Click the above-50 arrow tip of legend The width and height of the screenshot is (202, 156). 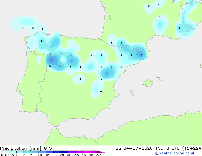pos(101,152)
